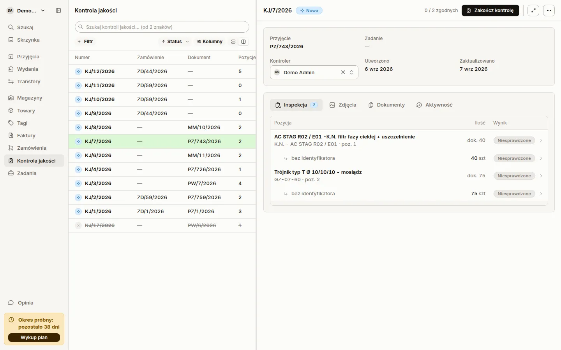The height and width of the screenshot is (350, 561).
Task: Open Szukaj search in sidebar
Action: coord(34,27)
